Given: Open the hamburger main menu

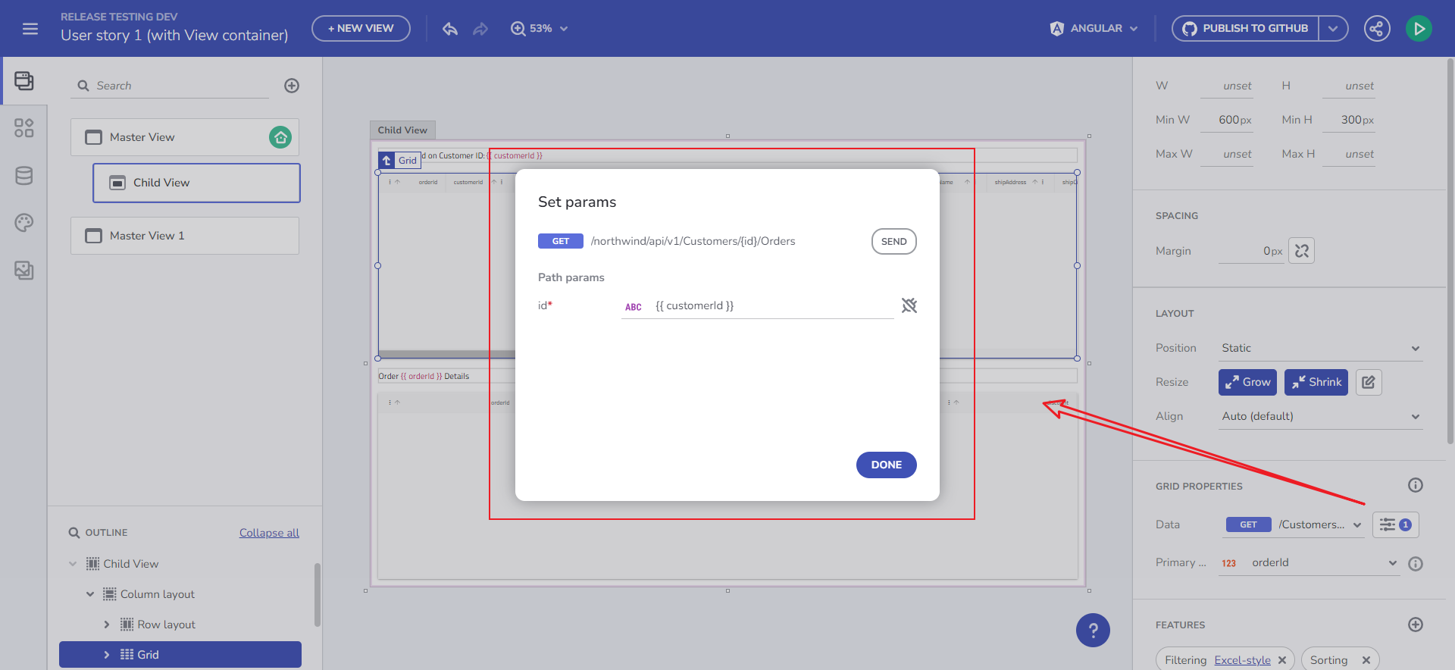Looking at the screenshot, I should coord(30,29).
